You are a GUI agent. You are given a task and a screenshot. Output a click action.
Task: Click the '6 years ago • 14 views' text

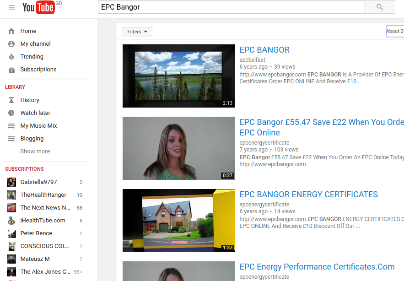268,211
